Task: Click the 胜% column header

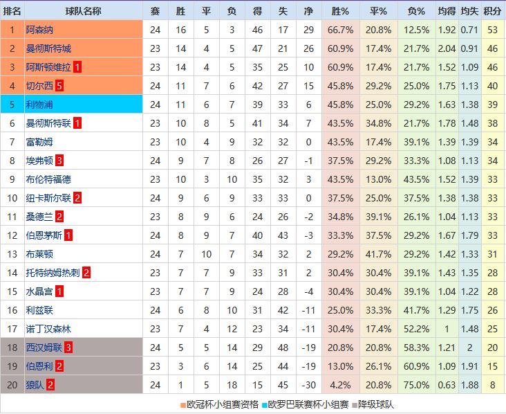Action: 340,11
